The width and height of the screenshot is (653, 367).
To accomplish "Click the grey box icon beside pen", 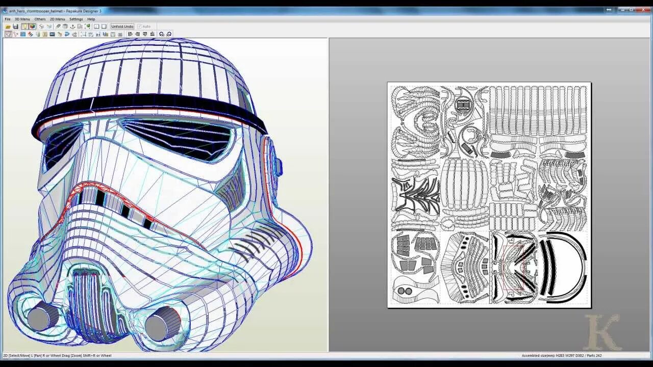I will point(65,27).
